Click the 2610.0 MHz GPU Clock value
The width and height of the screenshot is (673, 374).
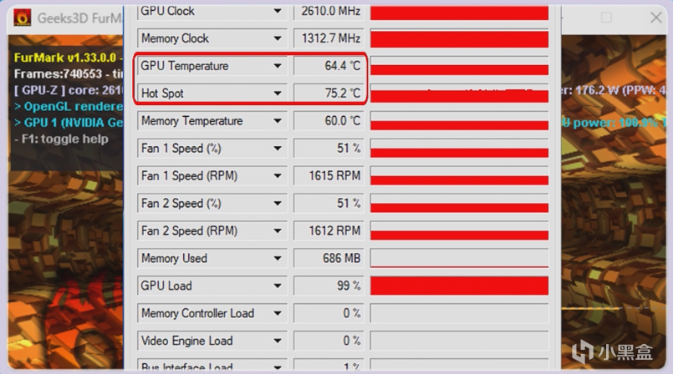coord(329,11)
